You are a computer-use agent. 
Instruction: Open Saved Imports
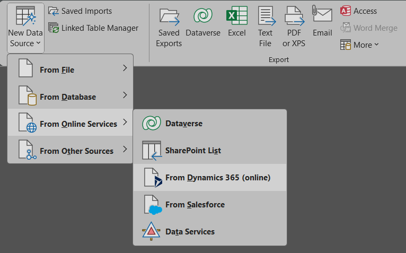tap(80, 11)
